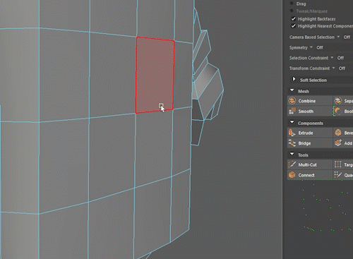
Task: Activate the Connect tool
Action: [x=310, y=175]
